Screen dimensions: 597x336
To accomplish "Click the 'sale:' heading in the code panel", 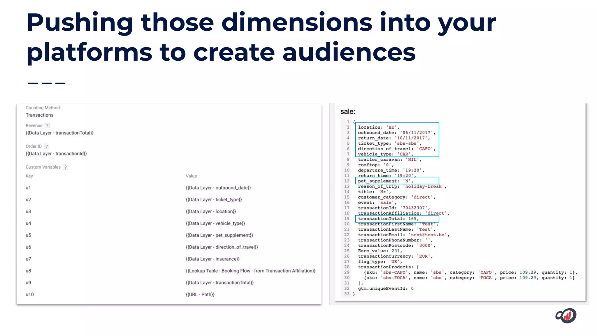I will (348, 112).
